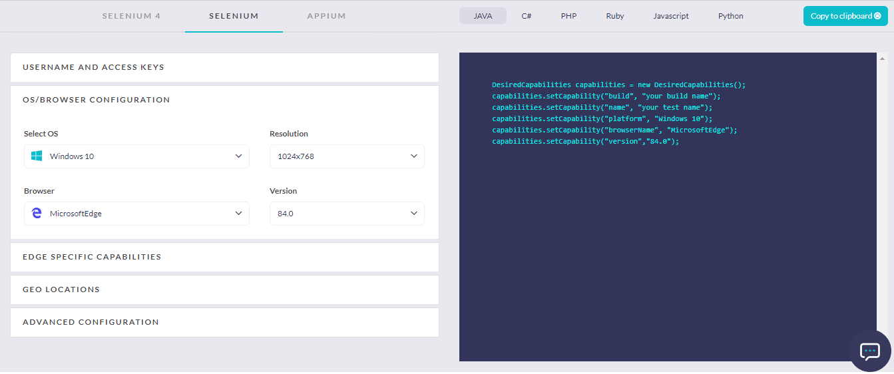This screenshot has width=894, height=374.
Task: Open the Select OS dropdown
Action: (136, 156)
